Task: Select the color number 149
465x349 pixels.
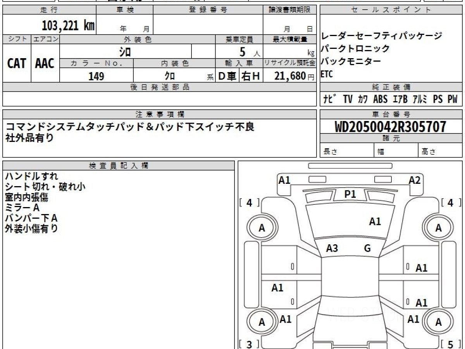Action: (96, 76)
